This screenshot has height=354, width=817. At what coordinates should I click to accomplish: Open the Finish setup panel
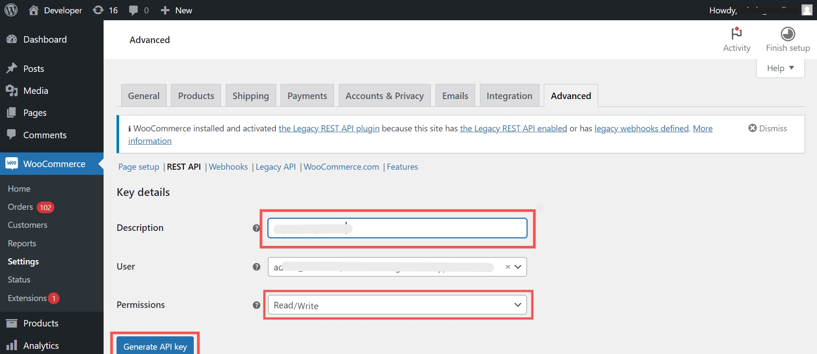pyautogui.click(x=788, y=40)
